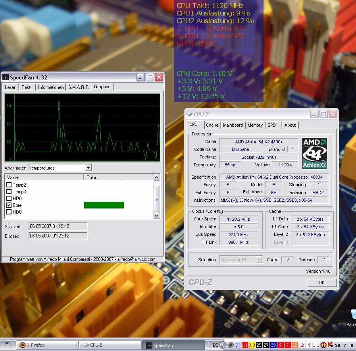Click the green Core color swatch
This screenshot has width=356, height=351.
click(x=104, y=205)
